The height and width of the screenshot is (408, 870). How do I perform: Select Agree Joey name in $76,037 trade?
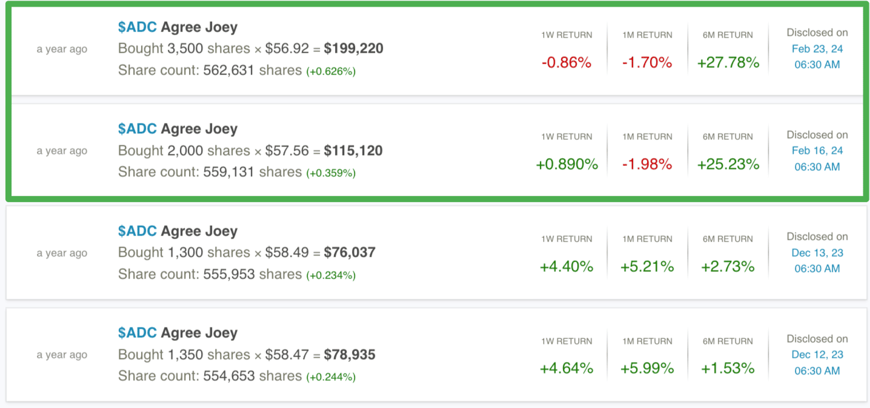[x=199, y=231]
